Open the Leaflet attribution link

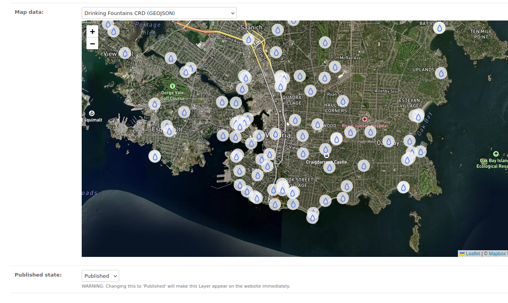pos(473,254)
